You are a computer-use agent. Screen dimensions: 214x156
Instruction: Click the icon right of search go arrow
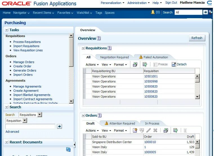click(211, 12)
